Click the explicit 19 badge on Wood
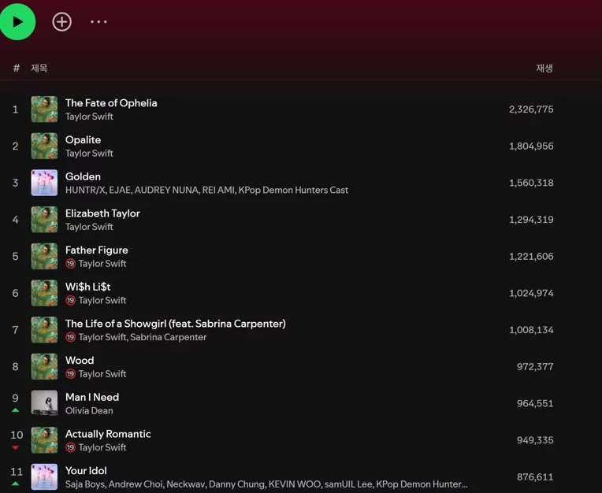This screenshot has width=602, height=493. 70,373
